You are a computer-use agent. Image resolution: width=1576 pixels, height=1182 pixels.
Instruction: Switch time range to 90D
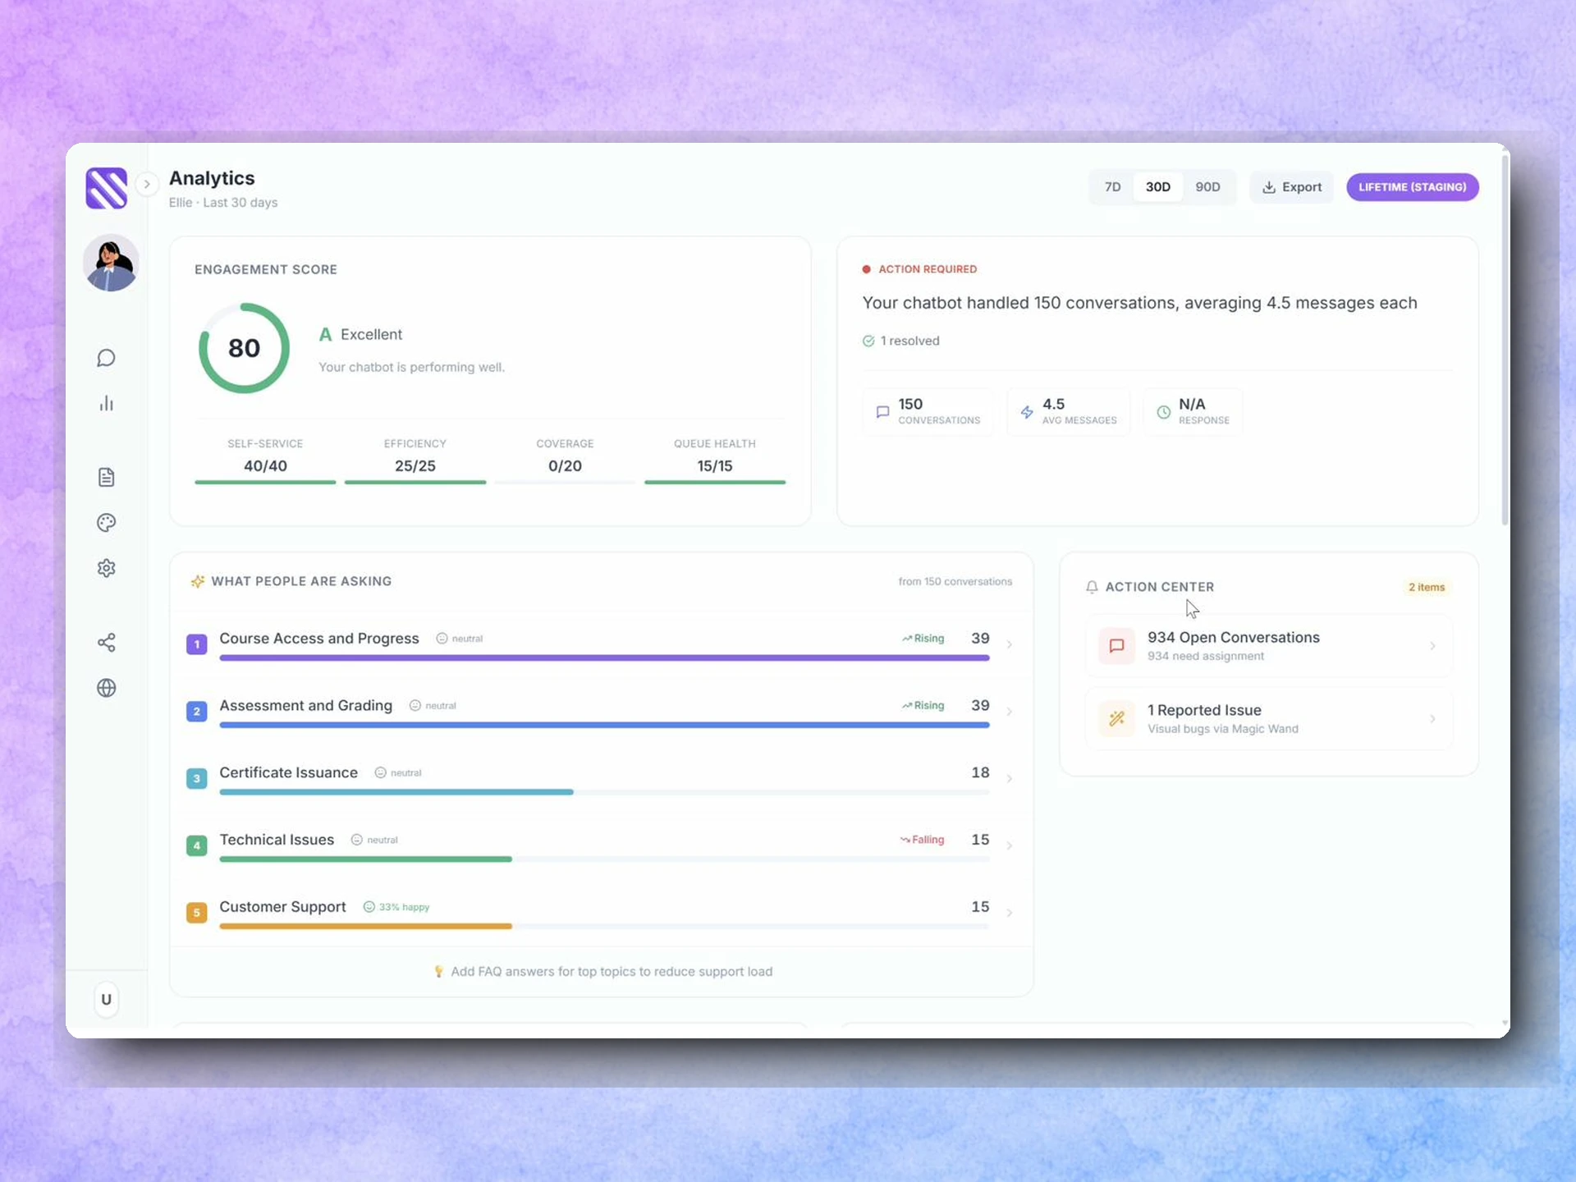pos(1207,187)
